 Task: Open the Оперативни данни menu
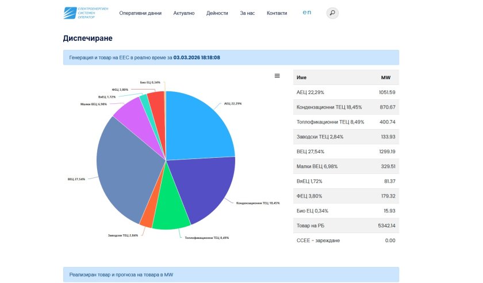click(x=140, y=13)
